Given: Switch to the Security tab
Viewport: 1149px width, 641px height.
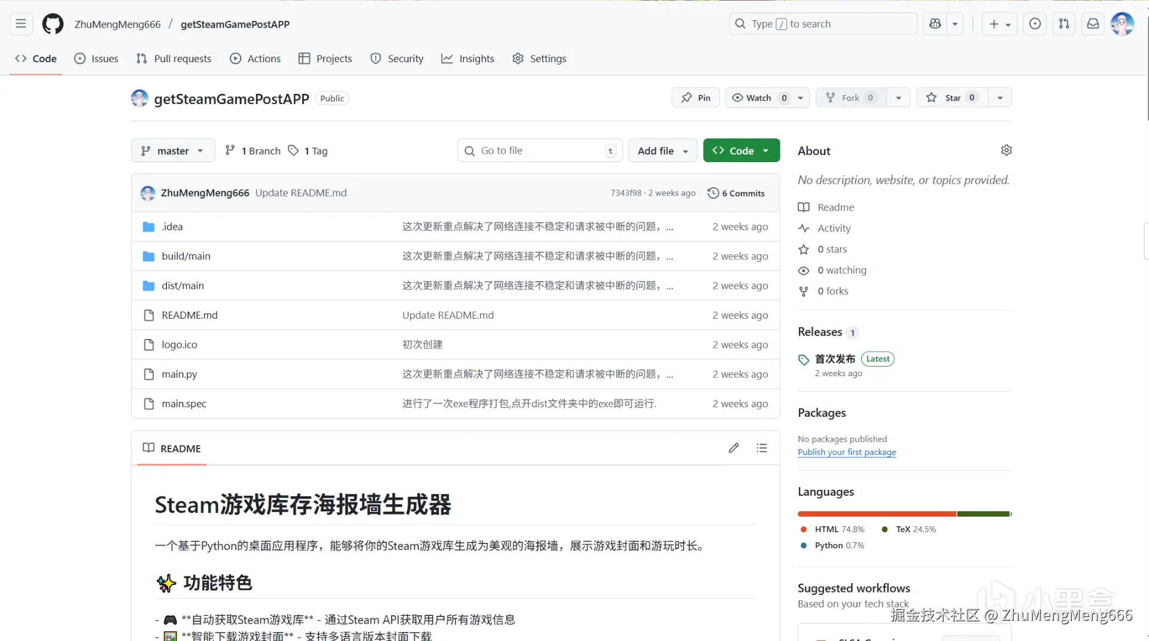Looking at the screenshot, I should (397, 59).
